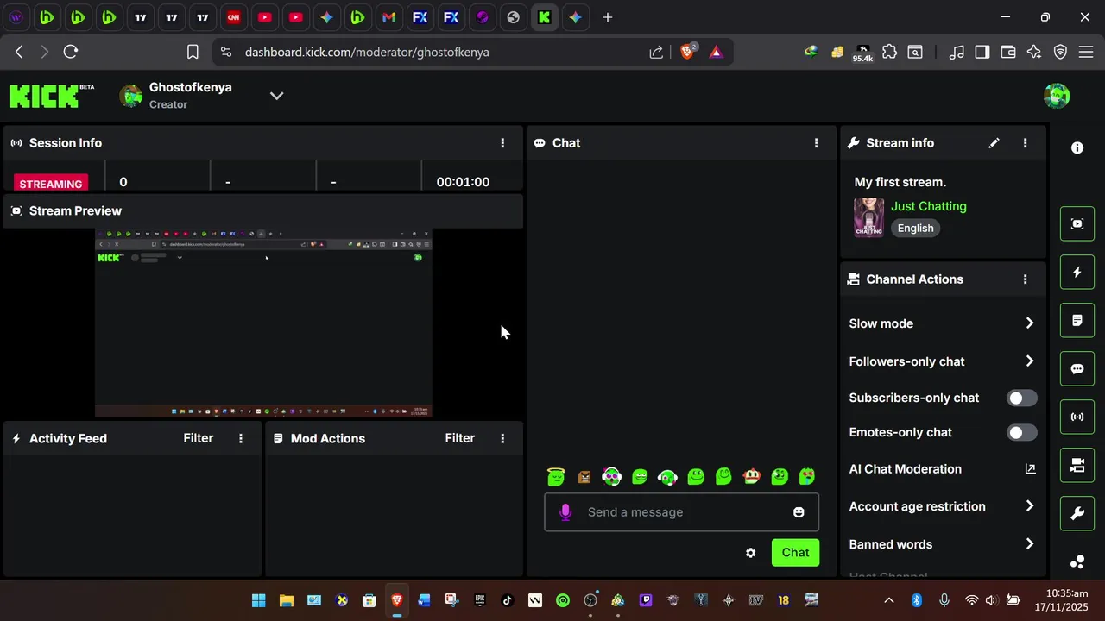
Task: Click the chat bubble sidebar icon
Action: coord(1077,368)
